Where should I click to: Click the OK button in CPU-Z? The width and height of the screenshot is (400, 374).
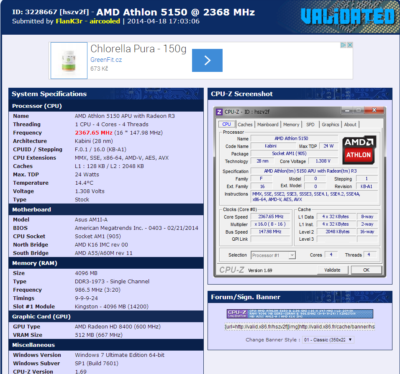coord(367,270)
